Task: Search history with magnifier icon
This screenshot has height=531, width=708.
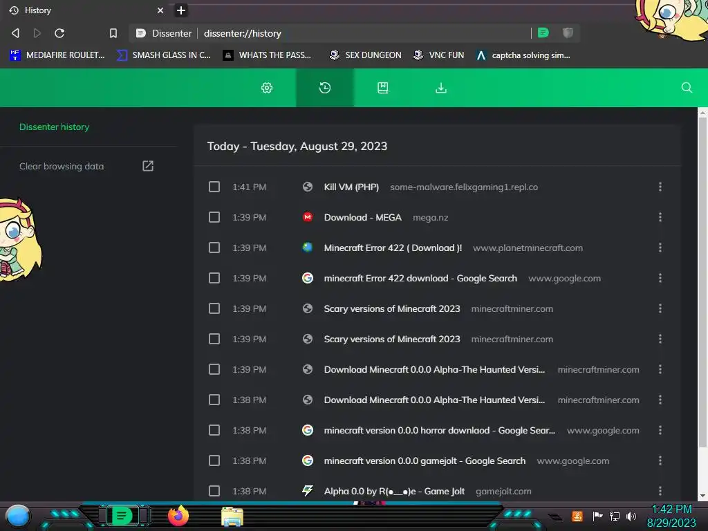Action: coord(687,88)
